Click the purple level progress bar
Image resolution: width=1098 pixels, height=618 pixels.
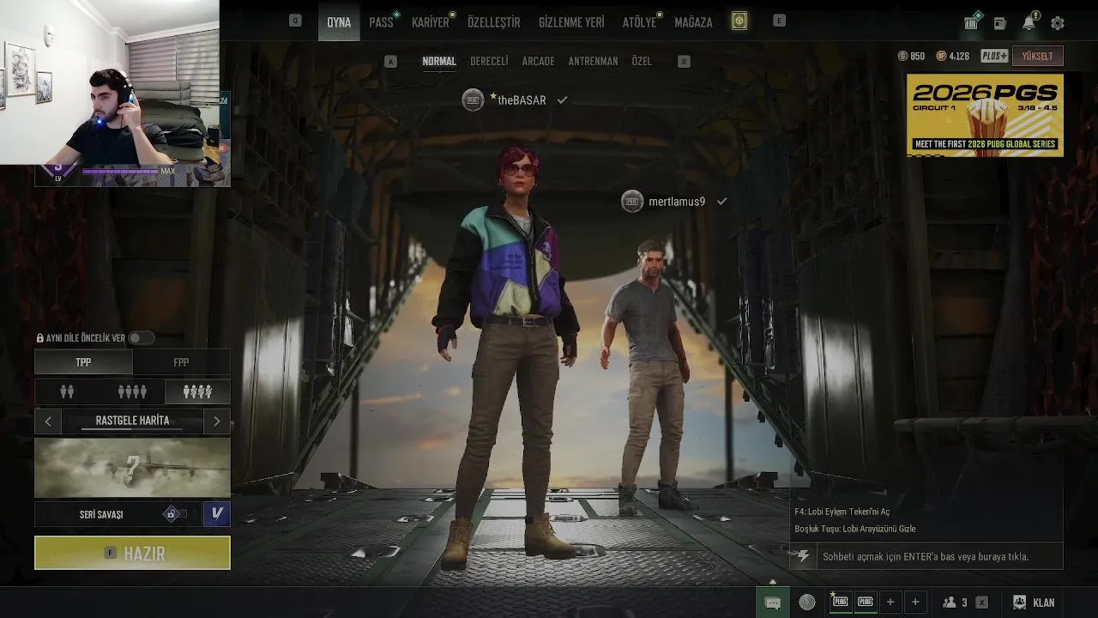[x=120, y=171]
